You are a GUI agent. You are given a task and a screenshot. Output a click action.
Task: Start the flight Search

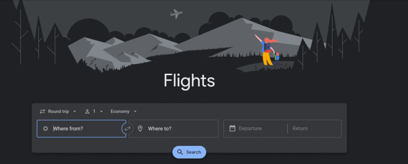[x=189, y=152]
